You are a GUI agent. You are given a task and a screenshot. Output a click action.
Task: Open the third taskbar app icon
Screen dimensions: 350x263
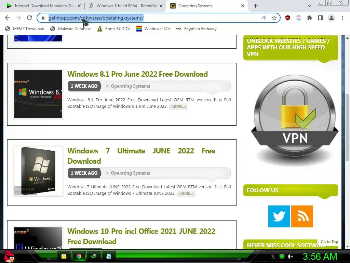pyautogui.click(x=94, y=256)
